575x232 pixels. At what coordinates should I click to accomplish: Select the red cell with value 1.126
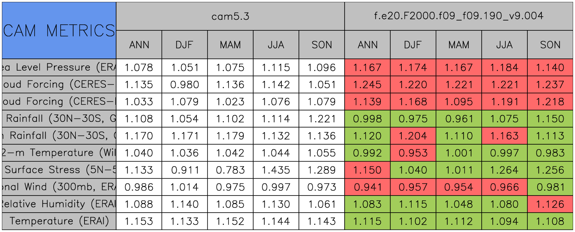(550, 204)
